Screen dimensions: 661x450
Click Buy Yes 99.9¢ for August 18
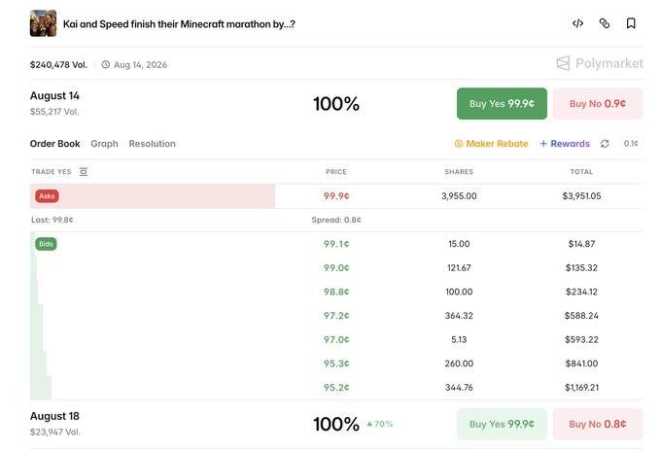click(502, 424)
